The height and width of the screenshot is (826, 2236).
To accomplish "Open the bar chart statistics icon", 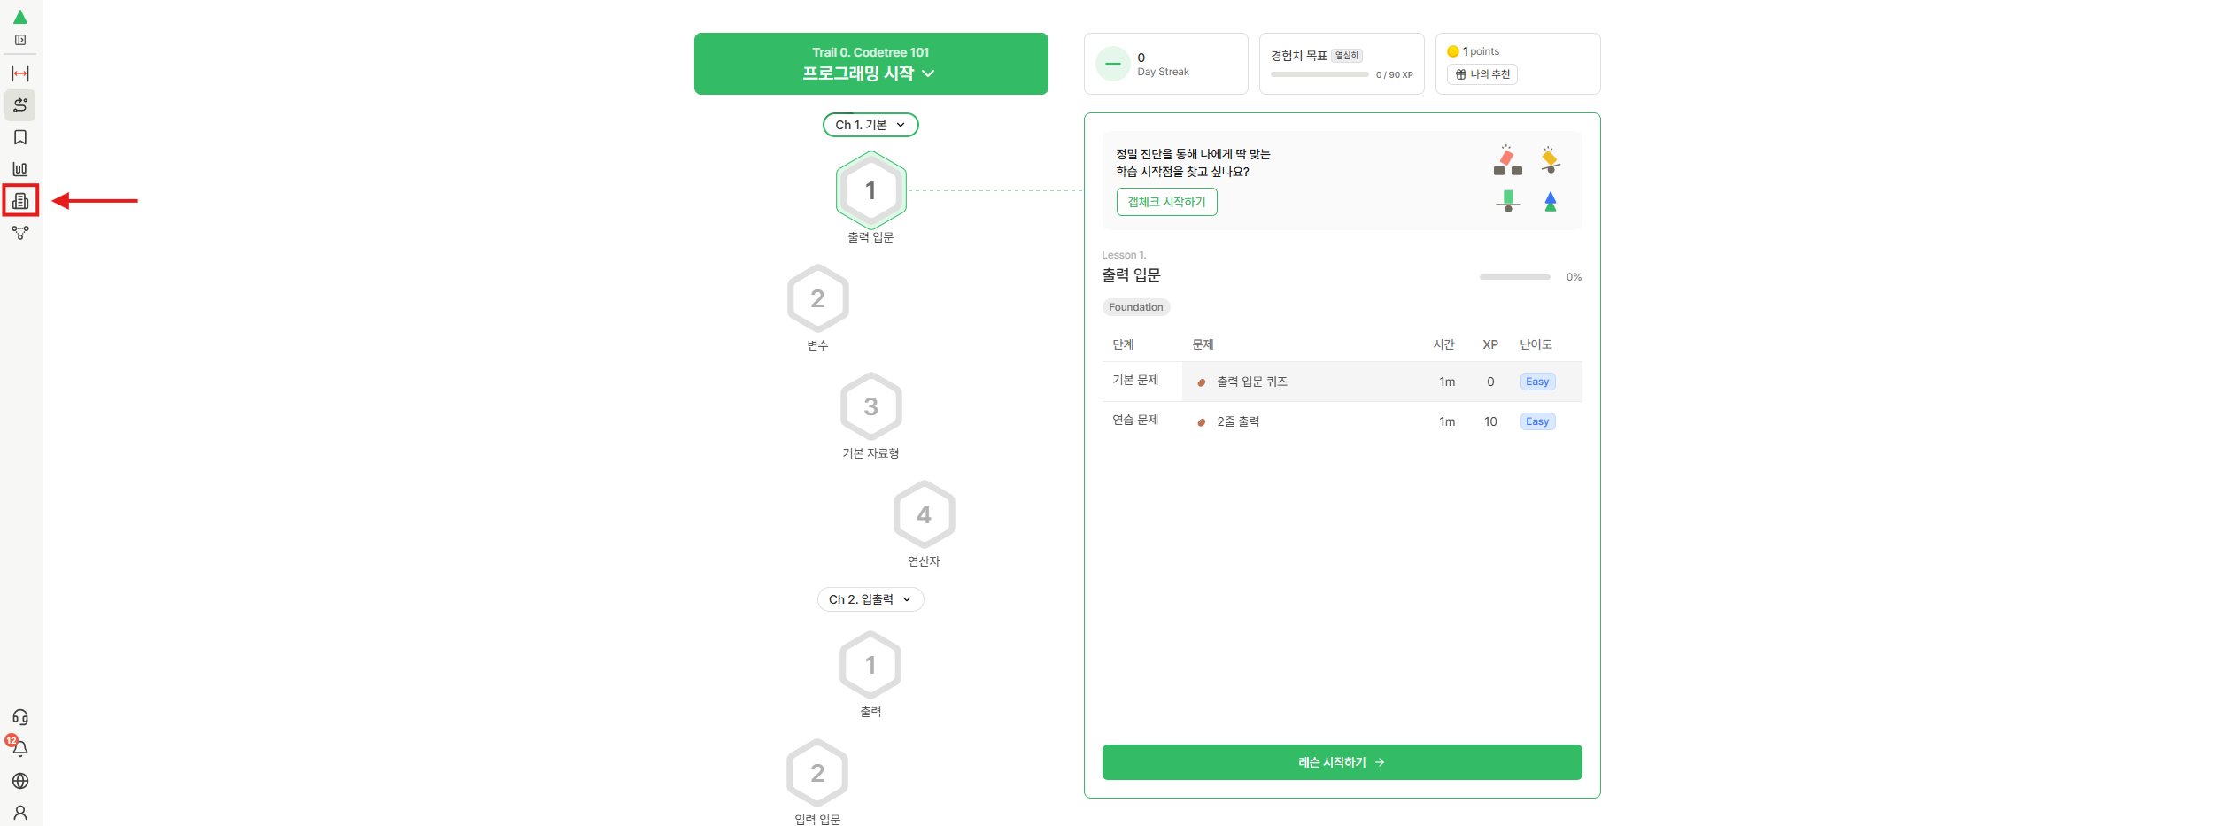I will pyautogui.click(x=20, y=169).
